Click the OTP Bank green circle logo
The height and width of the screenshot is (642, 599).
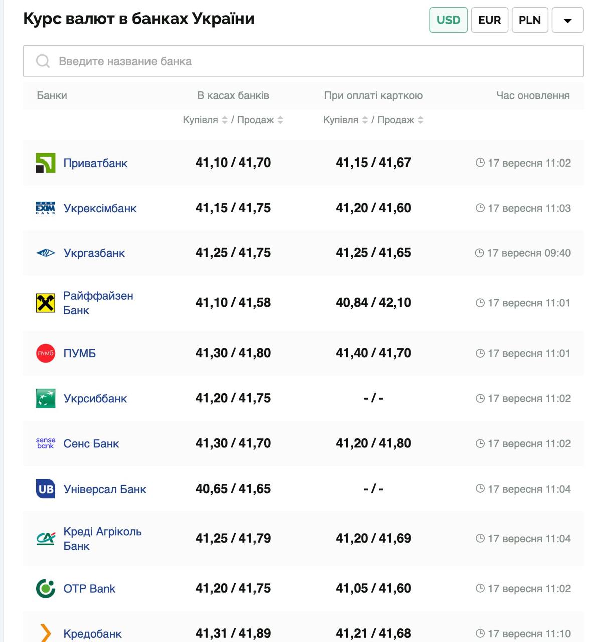pos(46,588)
